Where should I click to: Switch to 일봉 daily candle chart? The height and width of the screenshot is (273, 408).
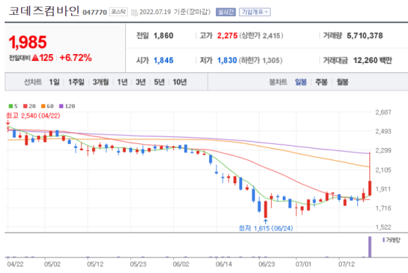click(x=301, y=82)
